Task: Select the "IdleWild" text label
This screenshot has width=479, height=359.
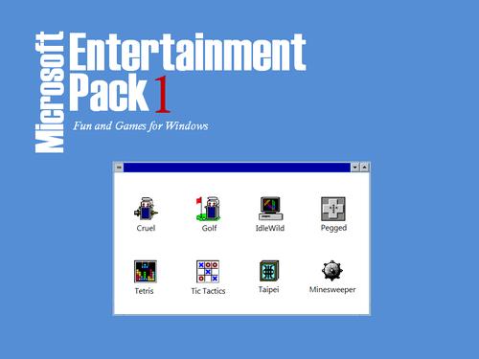Action: coord(270,228)
